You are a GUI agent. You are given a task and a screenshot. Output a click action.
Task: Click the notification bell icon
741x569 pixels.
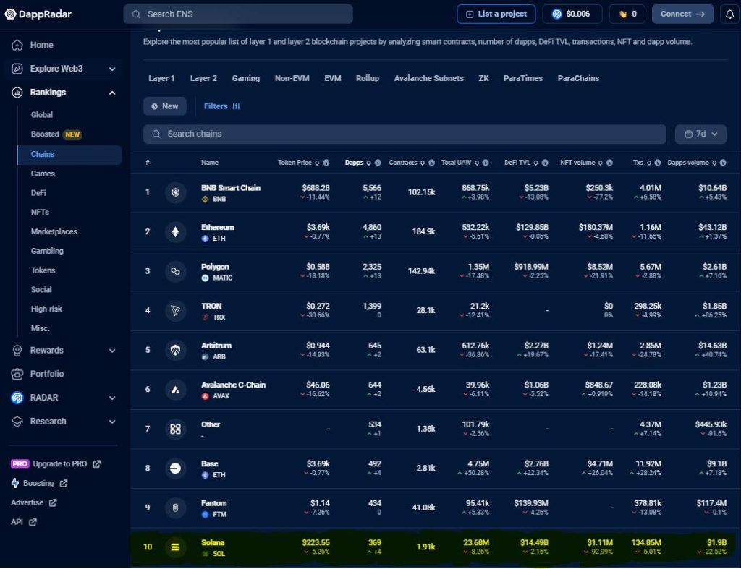point(729,14)
